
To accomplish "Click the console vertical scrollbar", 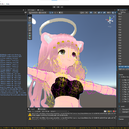I will pyautogui.click(x=116, y=116).
